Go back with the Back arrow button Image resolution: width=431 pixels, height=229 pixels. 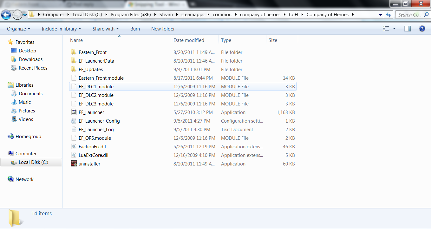6,15
